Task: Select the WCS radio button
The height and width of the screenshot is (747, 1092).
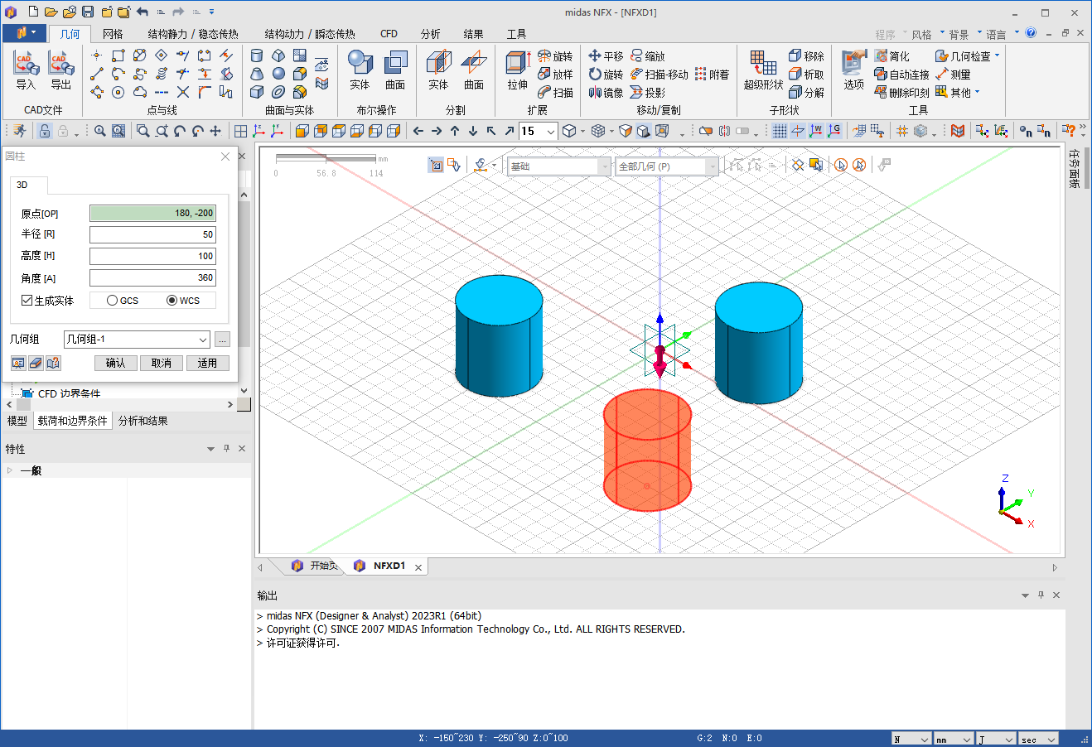Action: [x=172, y=301]
